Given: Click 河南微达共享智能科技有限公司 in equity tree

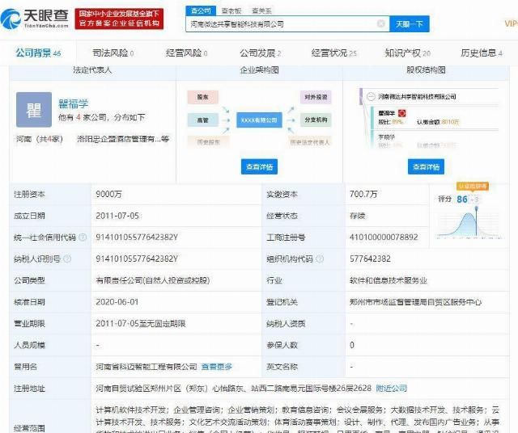Looking at the screenshot, I should [x=417, y=97].
